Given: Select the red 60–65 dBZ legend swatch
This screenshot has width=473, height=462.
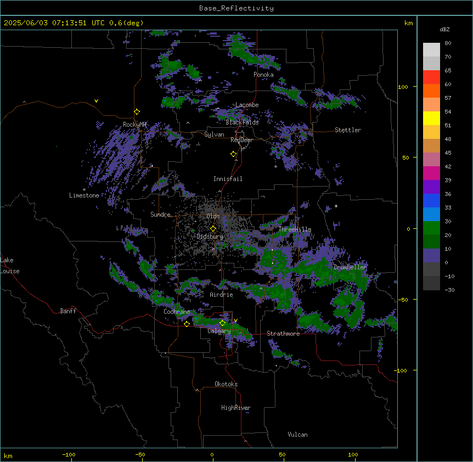Looking at the screenshot, I should pos(431,77).
